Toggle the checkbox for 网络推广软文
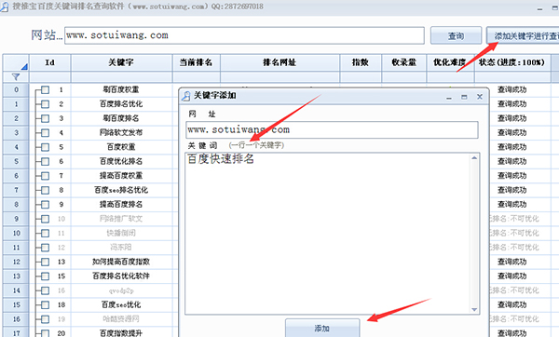The image size is (559, 337). click(46, 219)
